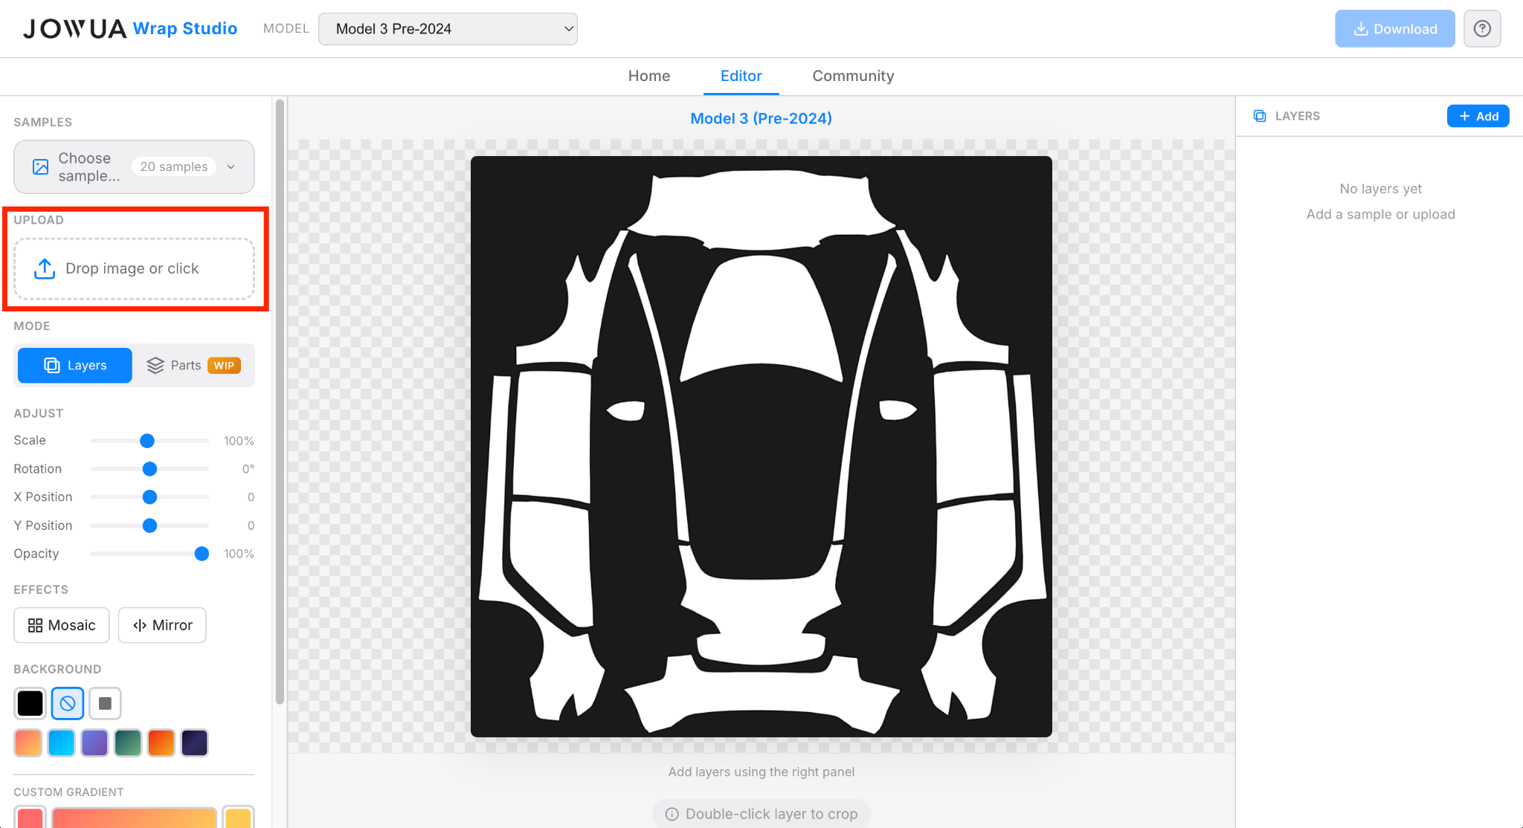Click the left sidebar vertical scrollbar
Screen dimensions: 1523x828
280,401
